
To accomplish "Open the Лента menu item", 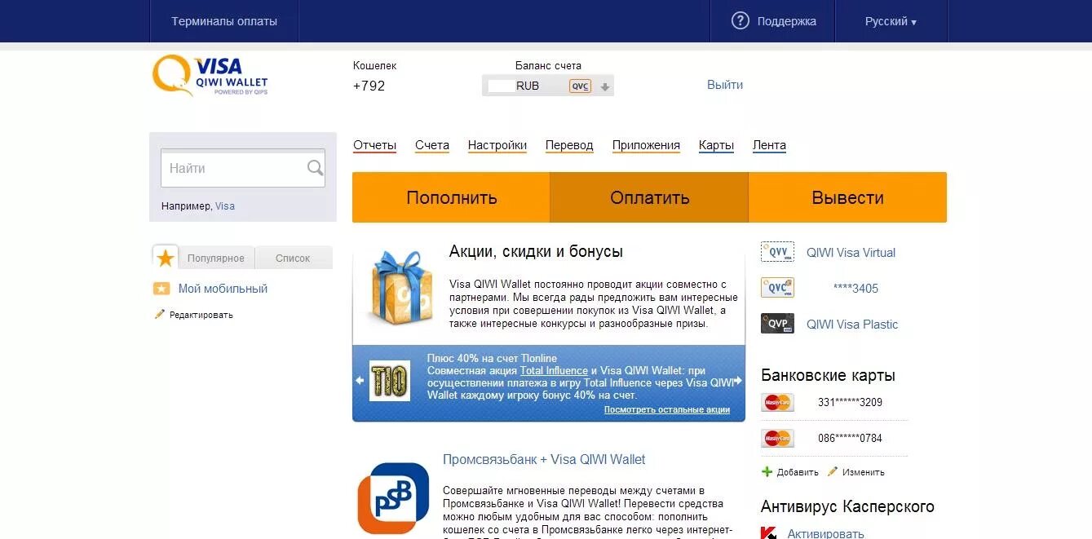I will point(769,145).
